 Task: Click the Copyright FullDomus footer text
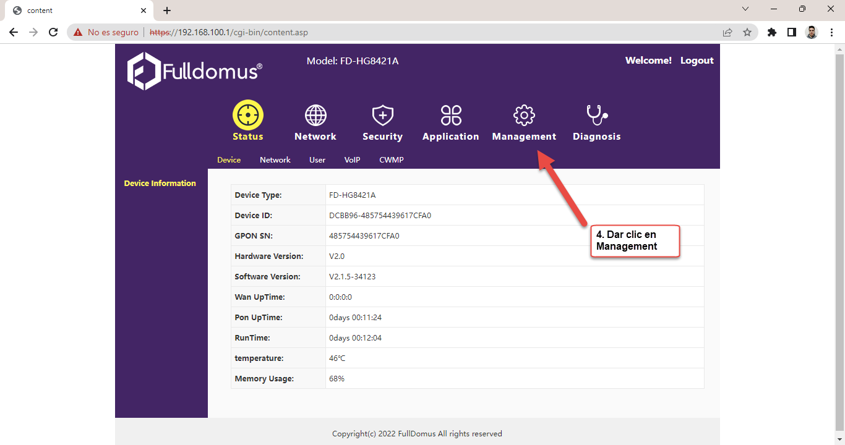tap(417, 433)
